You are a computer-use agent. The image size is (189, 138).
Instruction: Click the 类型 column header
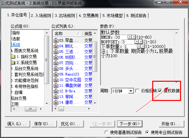pos(88,33)
